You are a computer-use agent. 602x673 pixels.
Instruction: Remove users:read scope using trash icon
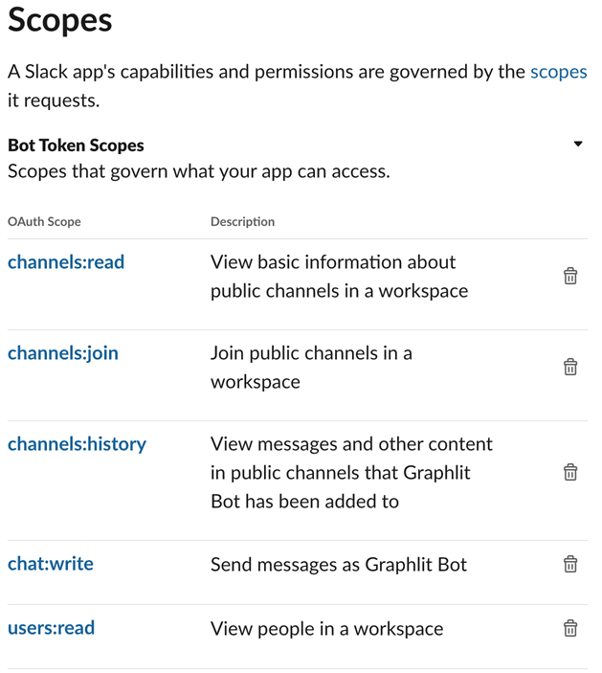coord(570,628)
